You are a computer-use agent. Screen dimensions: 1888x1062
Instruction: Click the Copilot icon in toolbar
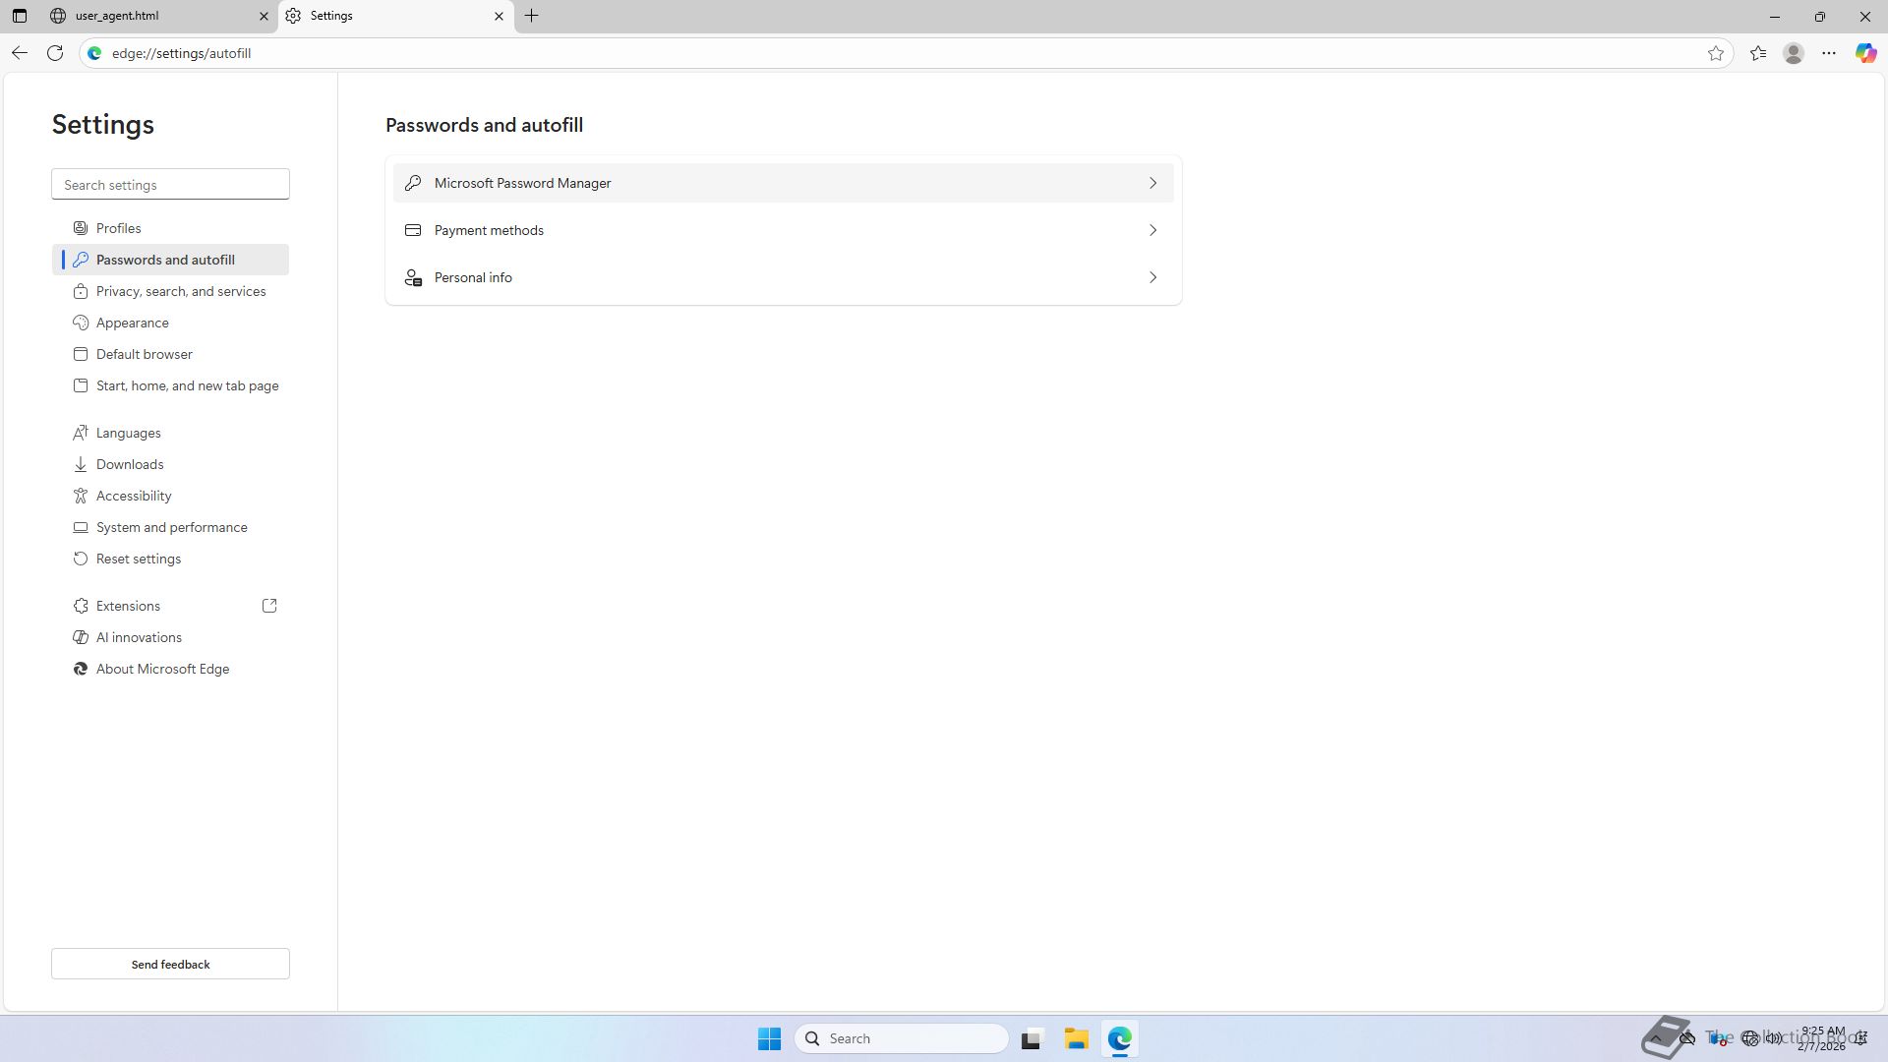coord(1865,53)
